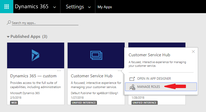Click the My Apps breadcrumb

tap(105, 7)
